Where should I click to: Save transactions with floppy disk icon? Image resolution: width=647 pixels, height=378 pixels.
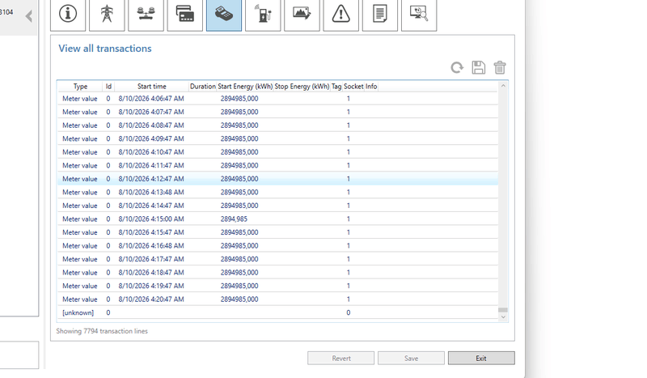click(478, 67)
